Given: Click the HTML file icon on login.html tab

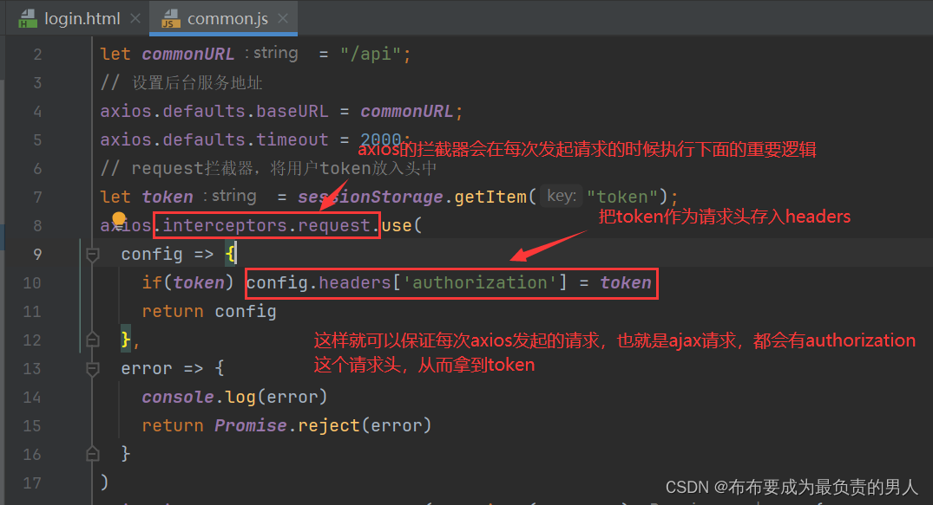Looking at the screenshot, I should [28, 16].
